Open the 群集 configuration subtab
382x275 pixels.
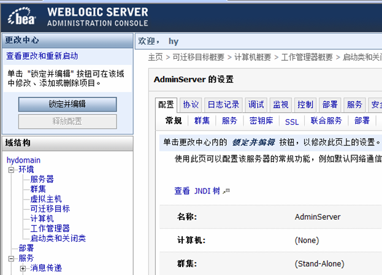[x=202, y=121]
